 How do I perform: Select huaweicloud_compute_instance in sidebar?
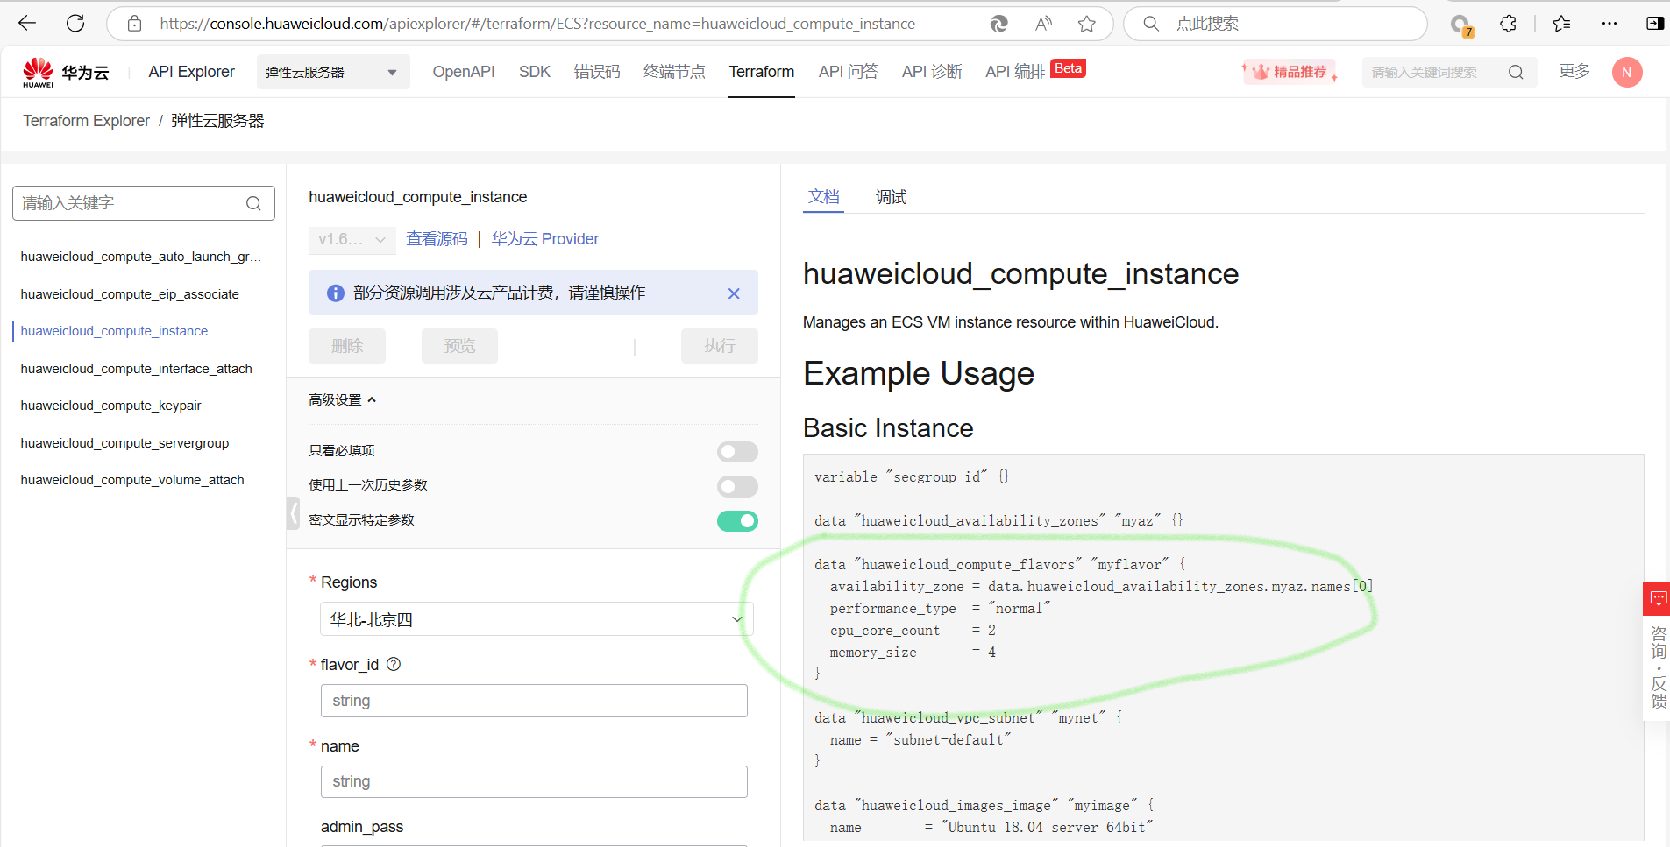[114, 331]
